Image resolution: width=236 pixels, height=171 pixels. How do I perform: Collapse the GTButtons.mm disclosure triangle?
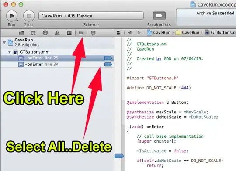click(10, 52)
